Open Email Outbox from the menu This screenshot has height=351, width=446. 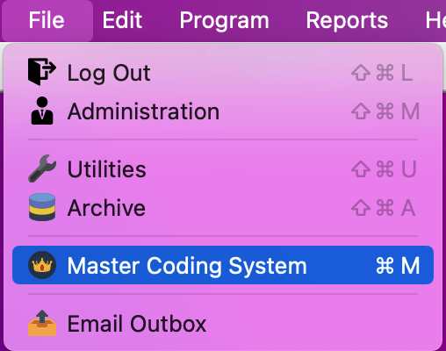(223, 323)
